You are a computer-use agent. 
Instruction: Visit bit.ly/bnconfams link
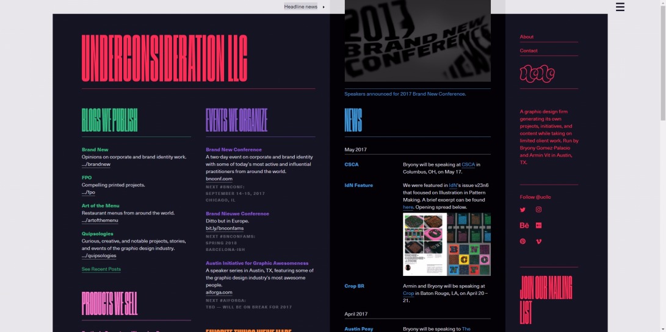tap(225, 228)
